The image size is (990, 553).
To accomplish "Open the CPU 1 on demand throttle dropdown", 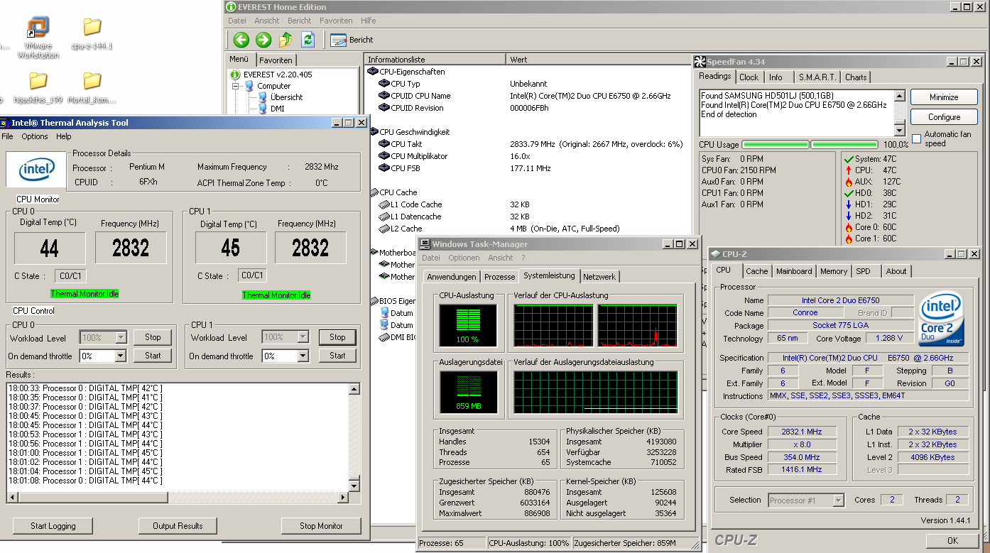I will click(303, 356).
